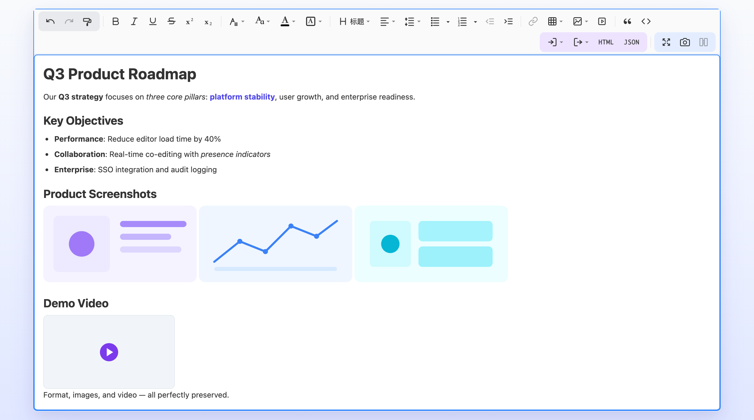Insert a video
This screenshot has height=420, width=754.
602,21
